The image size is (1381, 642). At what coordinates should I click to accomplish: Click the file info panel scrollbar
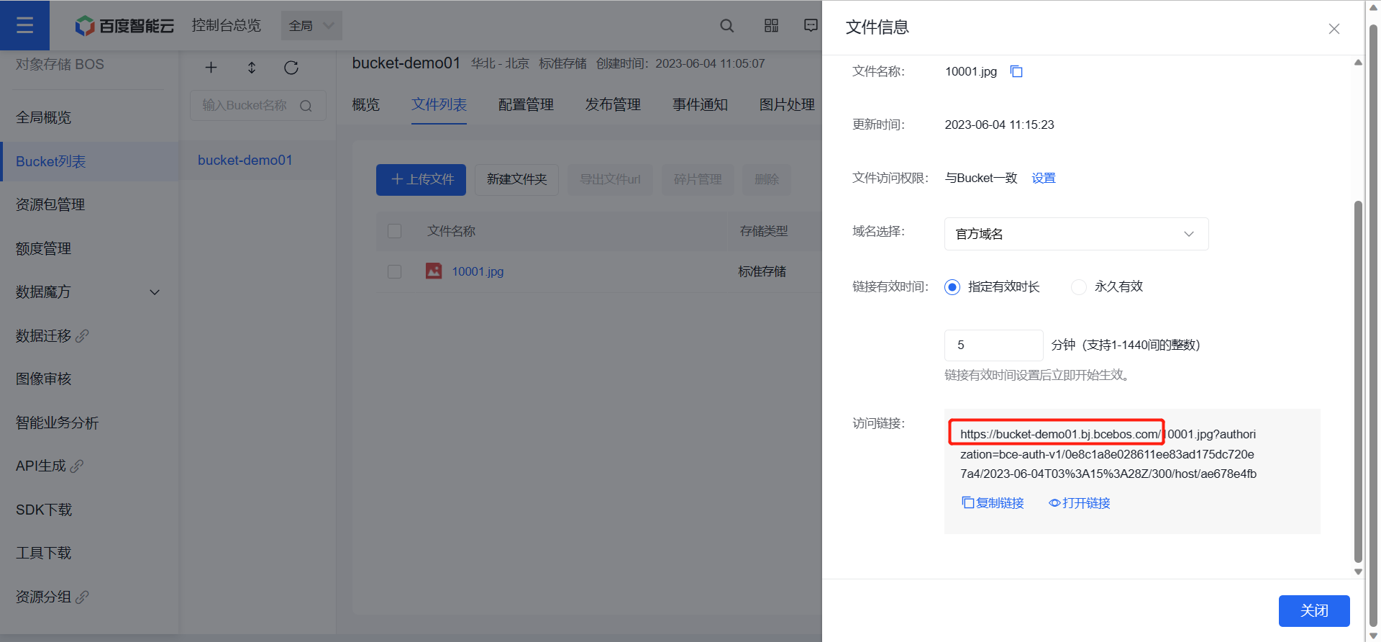(1358, 381)
